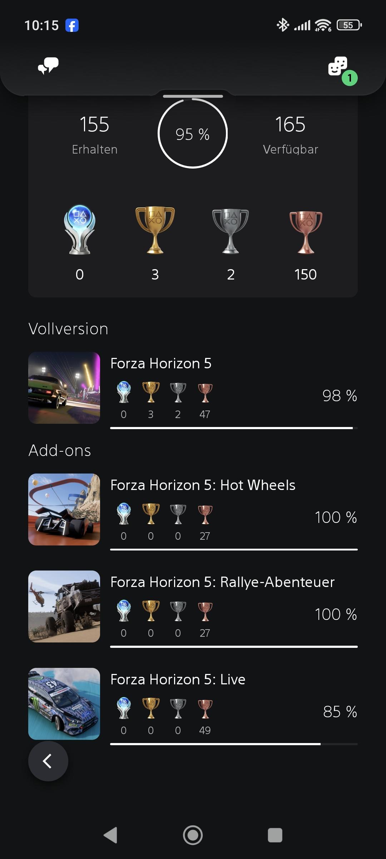Tap the 95 % completion progress circle

[193, 134]
